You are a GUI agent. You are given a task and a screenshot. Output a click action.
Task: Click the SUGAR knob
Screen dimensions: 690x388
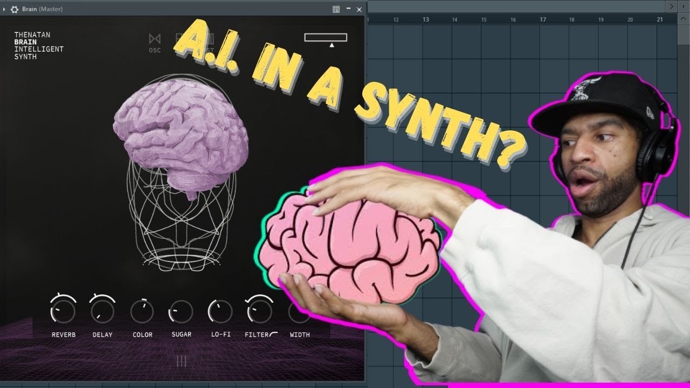(x=181, y=311)
